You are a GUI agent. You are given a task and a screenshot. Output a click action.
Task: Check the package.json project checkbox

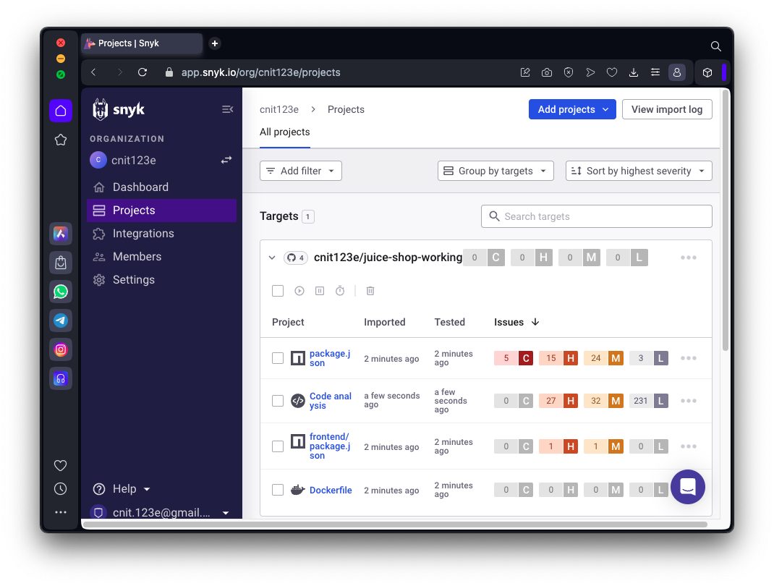point(278,358)
